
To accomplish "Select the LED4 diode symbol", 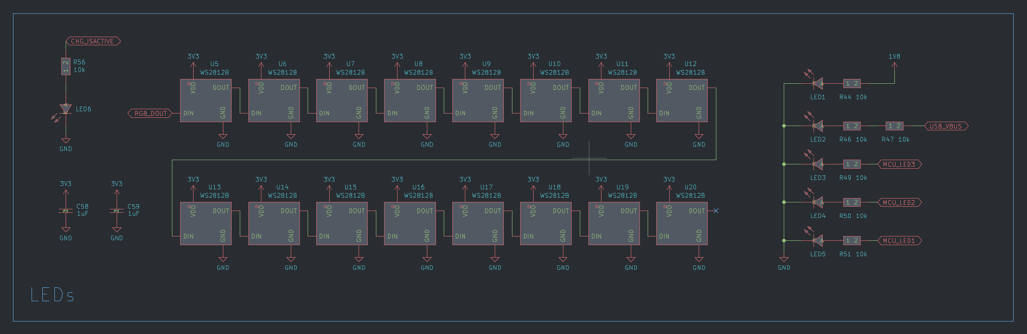I will pyautogui.click(x=817, y=202).
